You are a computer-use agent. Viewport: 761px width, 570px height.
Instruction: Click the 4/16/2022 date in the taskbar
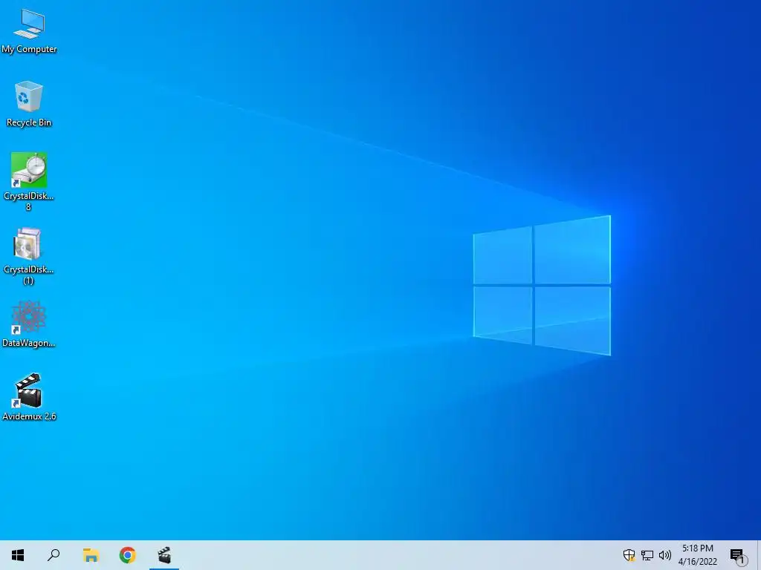(697, 561)
